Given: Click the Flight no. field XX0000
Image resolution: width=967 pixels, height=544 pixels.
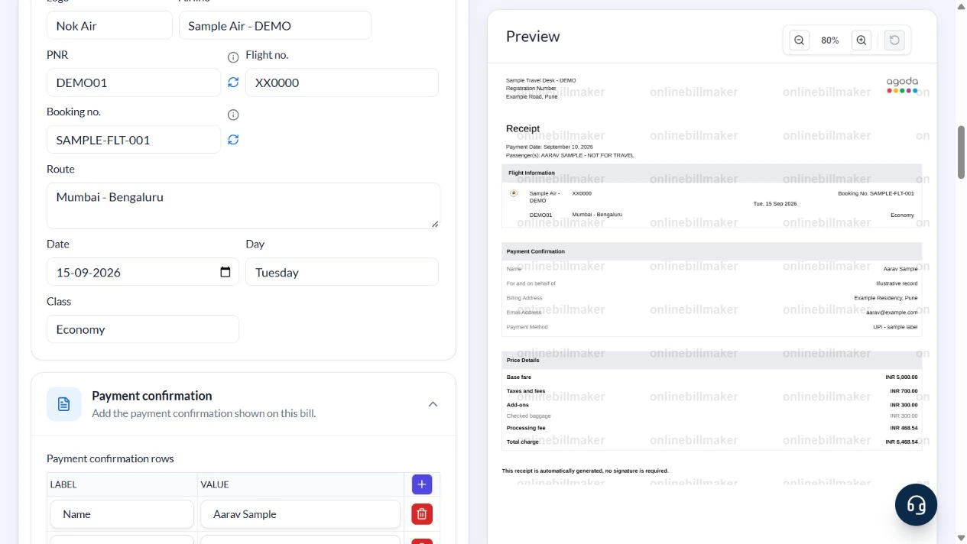Looking at the screenshot, I should pos(342,83).
